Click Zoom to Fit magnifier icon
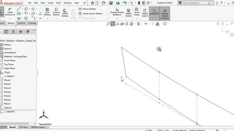Image resolution: width=234 pixels, height=131 pixels. point(108,24)
